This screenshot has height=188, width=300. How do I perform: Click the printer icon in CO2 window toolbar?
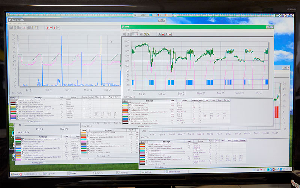click(x=141, y=34)
